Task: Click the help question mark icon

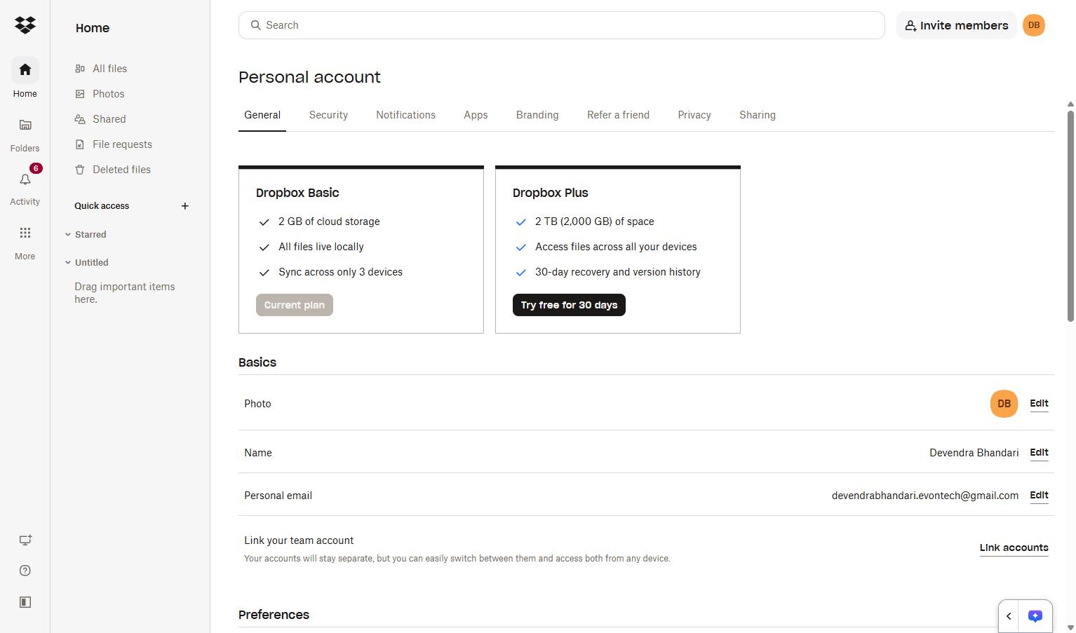Action: point(25,571)
